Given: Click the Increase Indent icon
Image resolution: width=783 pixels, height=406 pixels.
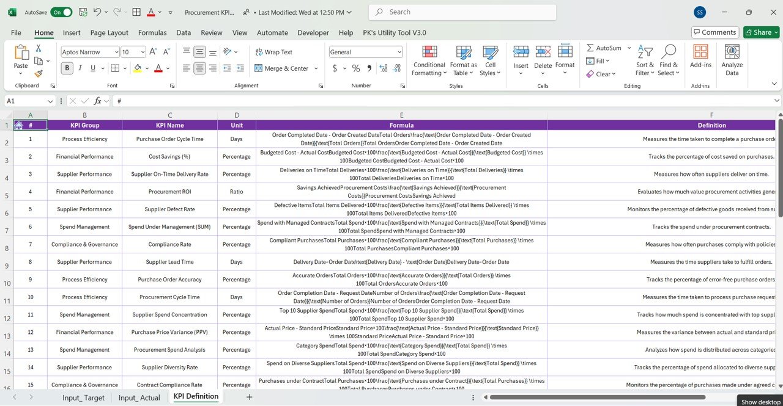Looking at the screenshot, I should coord(240,68).
